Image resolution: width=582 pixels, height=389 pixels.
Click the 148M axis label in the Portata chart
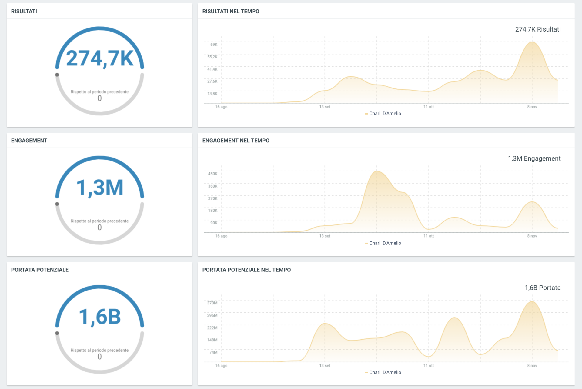point(212,340)
